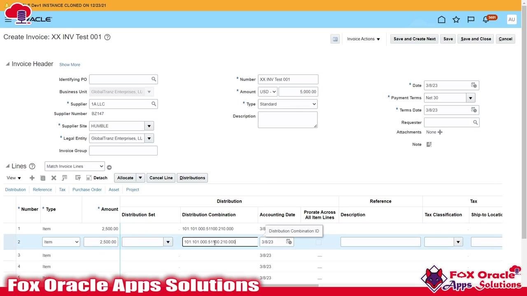Viewport: 527px width, 296px height.
Task: Click the Cancel Line button
Action: 161,178
